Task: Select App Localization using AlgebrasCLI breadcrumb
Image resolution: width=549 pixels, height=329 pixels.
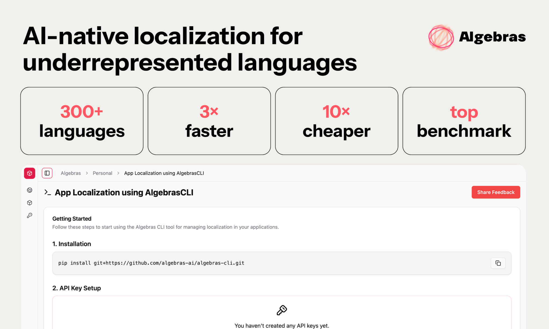Action: pos(164,173)
